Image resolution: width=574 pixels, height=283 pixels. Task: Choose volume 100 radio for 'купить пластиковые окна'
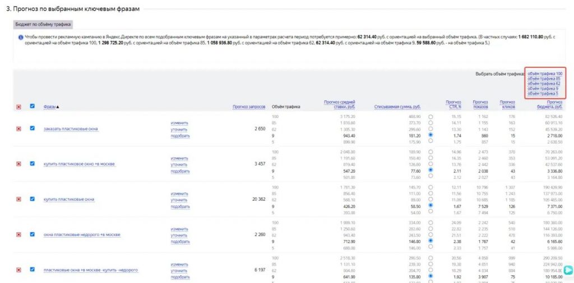tap(430, 187)
